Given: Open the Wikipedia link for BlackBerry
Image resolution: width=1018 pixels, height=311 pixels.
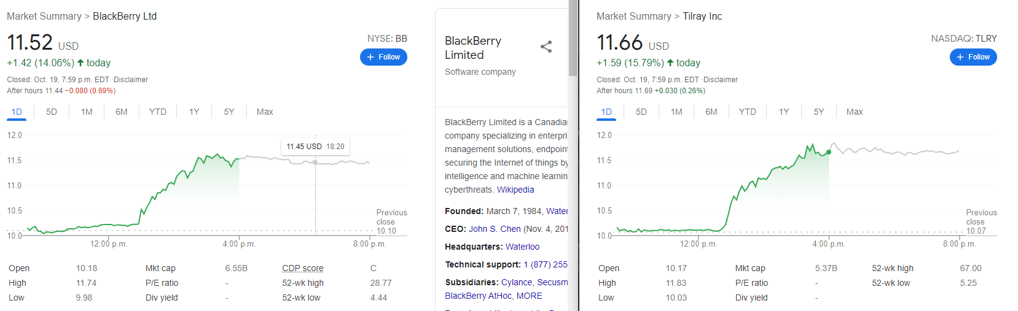Looking at the screenshot, I should tap(515, 190).
